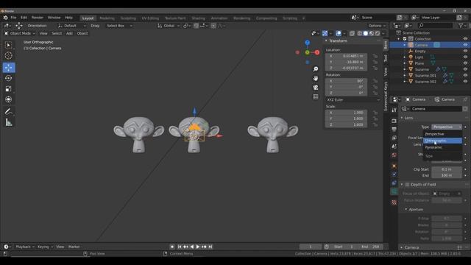Open the Select Box drag dropdown
This screenshot has height=265, width=471.
tap(119, 26)
